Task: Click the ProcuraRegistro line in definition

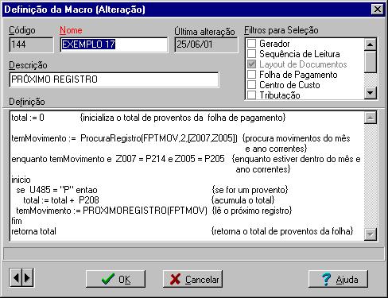Action: pos(124,138)
